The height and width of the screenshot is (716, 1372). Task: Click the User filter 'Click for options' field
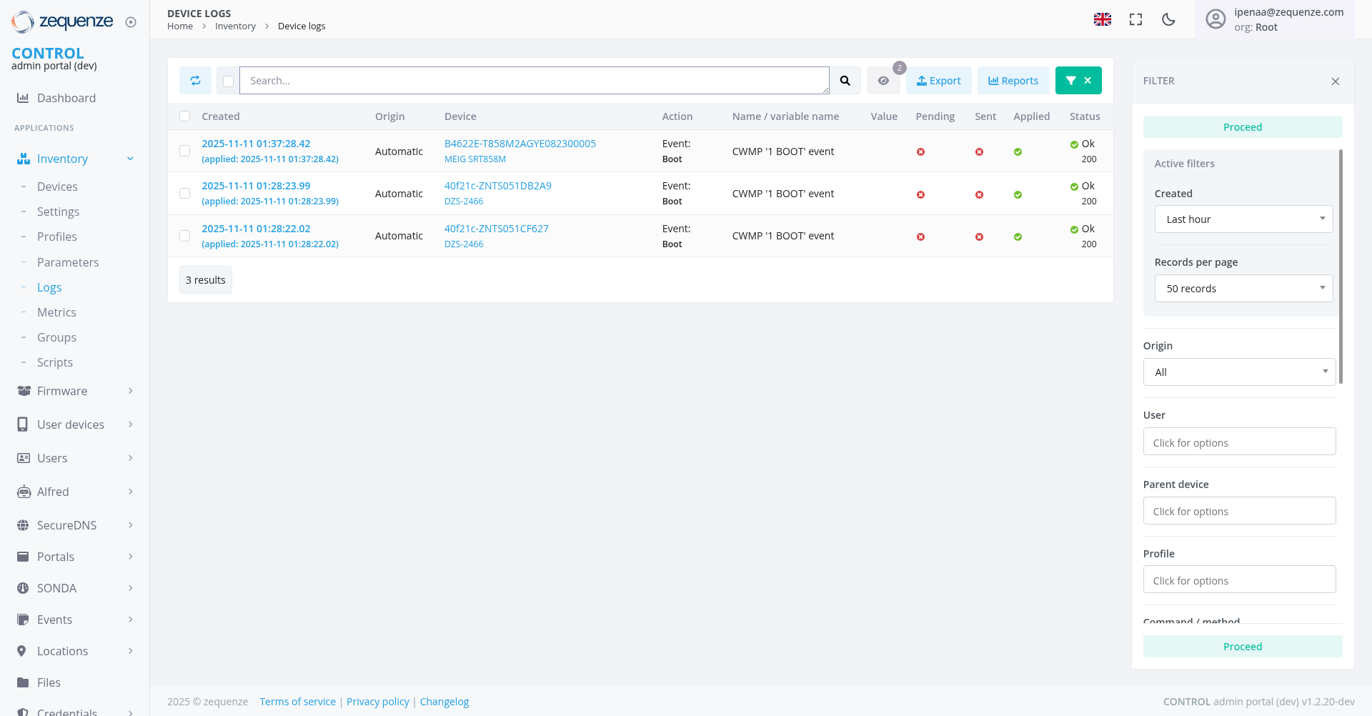coord(1239,442)
